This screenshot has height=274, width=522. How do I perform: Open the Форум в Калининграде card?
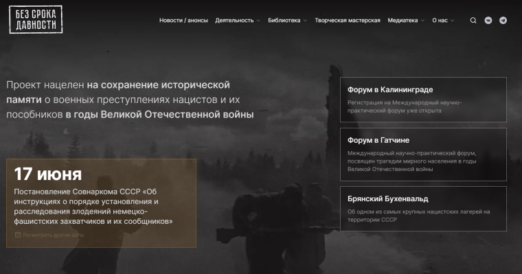423,100
